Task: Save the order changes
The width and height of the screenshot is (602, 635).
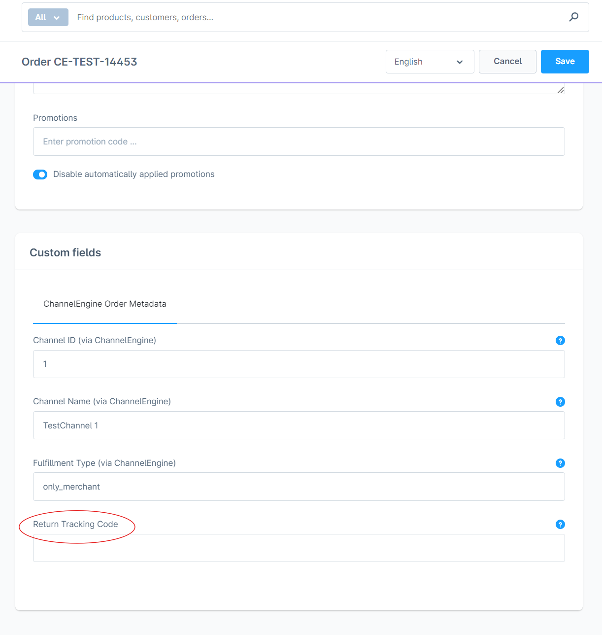Action: [565, 62]
